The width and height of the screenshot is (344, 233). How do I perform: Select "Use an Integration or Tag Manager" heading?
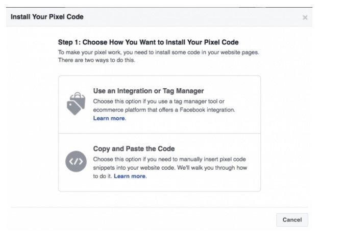coord(149,91)
